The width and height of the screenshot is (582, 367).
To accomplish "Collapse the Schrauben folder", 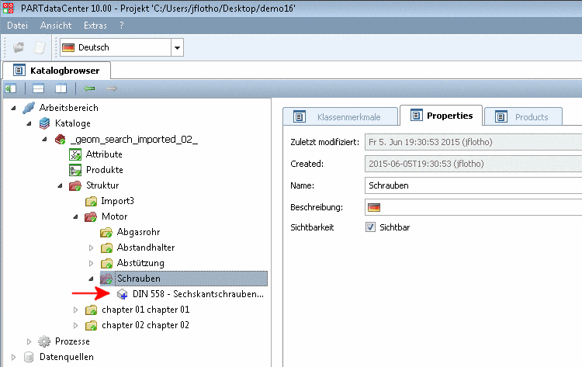I will pyautogui.click(x=92, y=279).
